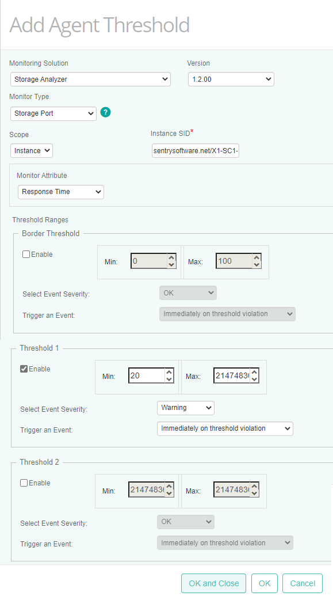Increase the Threshold 2 Max value
The image size is (333, 596).
pos(254,486)
